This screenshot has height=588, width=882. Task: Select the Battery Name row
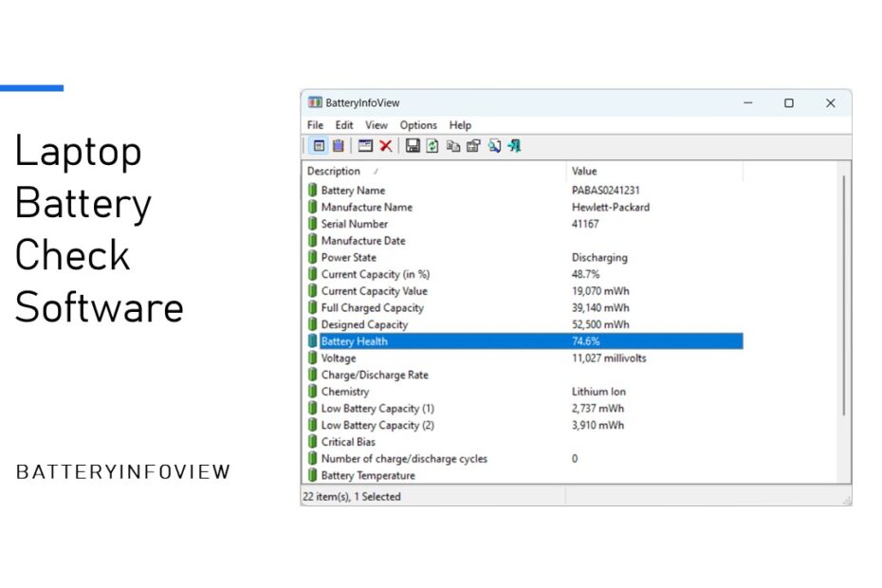524,191
